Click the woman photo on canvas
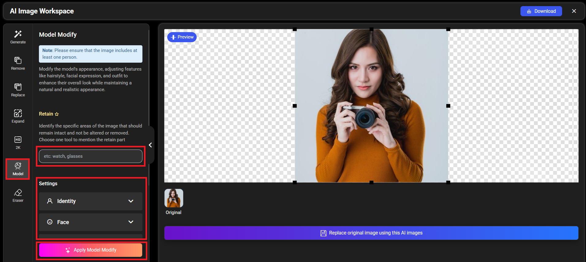Viewport: 586px width, 262px height. coord(371,106)
